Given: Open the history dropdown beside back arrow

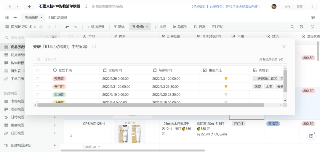Looking at the screenshot, I should click(18, 7).
